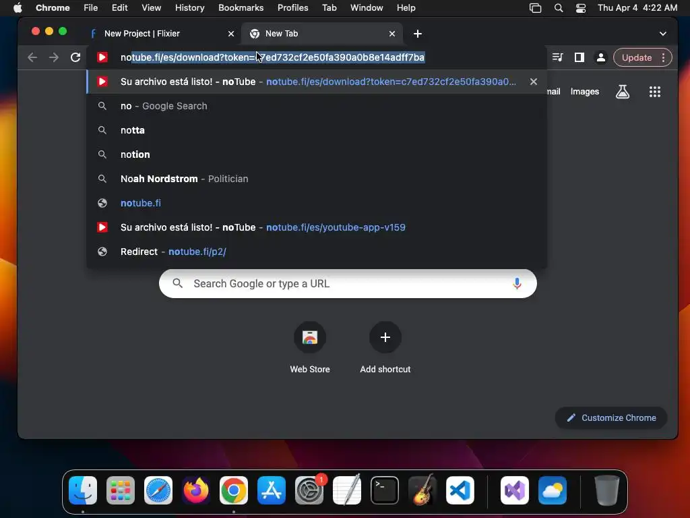Toggle the Chrome side panel icon
This screenshot has height=518, width=690.
click(x=579, y=57)
